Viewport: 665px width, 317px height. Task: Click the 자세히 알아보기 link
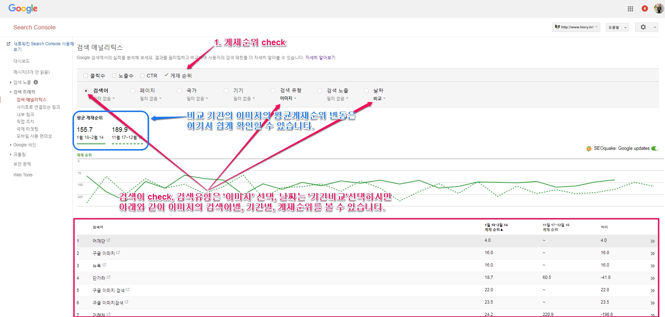click(320, 58)
